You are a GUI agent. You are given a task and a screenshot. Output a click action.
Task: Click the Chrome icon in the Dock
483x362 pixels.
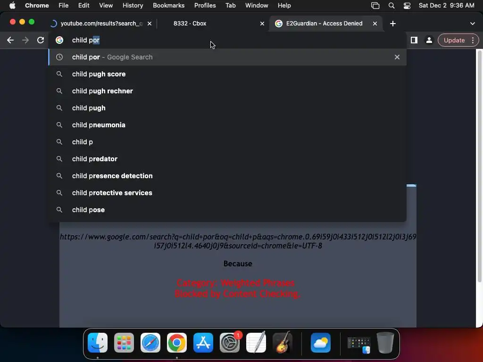pyautogui.click(x=177, y=343)
